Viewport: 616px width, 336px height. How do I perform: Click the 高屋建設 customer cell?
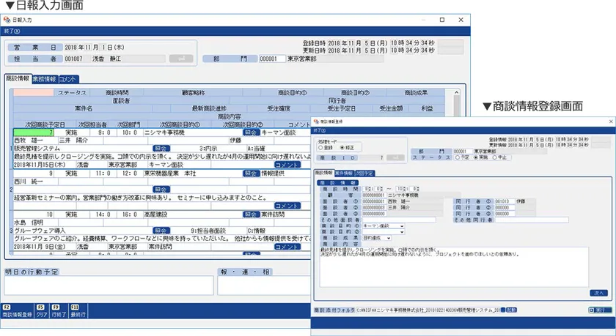[192, 214]
